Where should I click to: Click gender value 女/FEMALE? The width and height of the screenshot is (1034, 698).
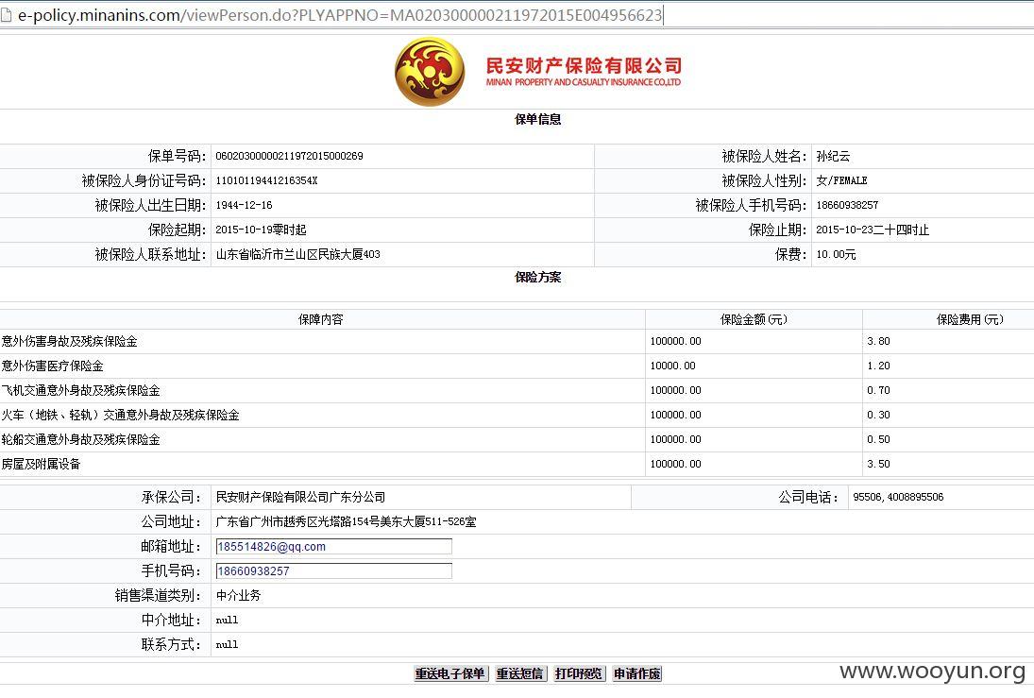[842, 180]
